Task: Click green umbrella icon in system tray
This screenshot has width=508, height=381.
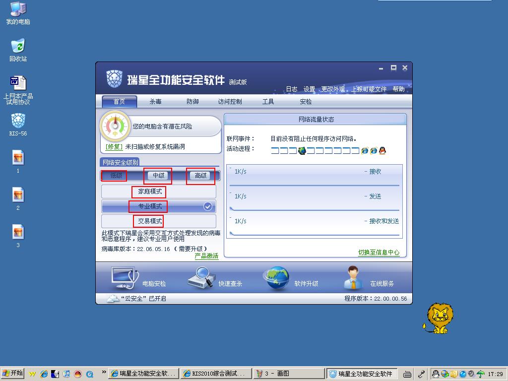Action: [x=480, y=374]
